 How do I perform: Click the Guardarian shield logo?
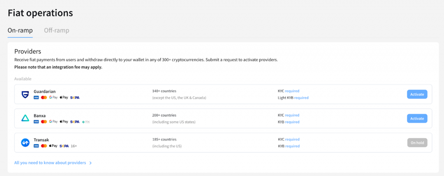tap(25, 94)
